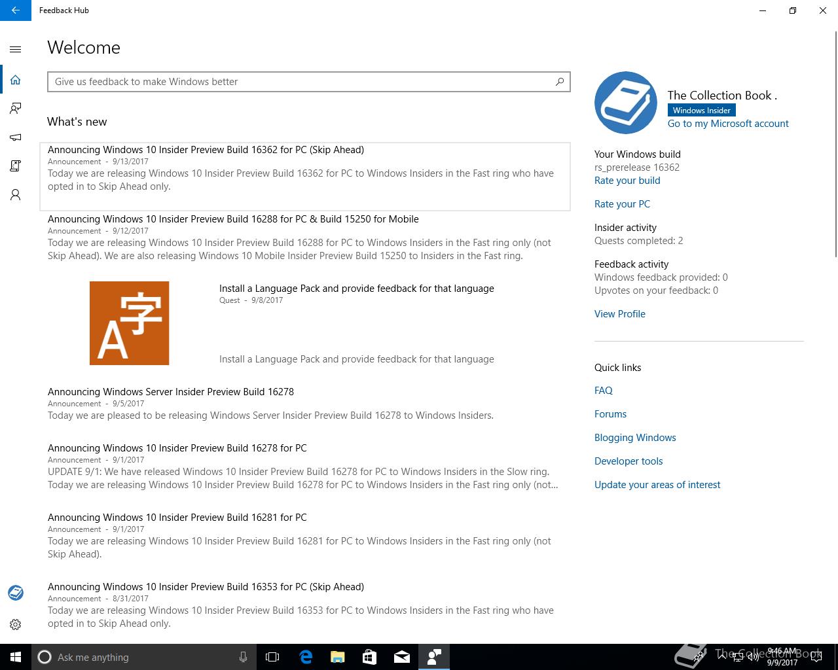This screenshot has width=838, height=670.
Task: Open the Mail app in the taskbar
Action: pos(401,657)
